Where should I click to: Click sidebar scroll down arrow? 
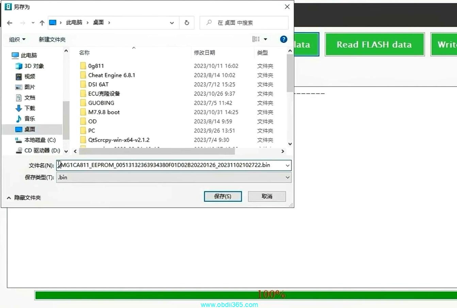pos(66,151)
